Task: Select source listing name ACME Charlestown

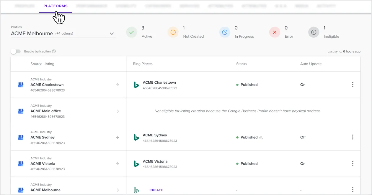Action: click(47, 85)
